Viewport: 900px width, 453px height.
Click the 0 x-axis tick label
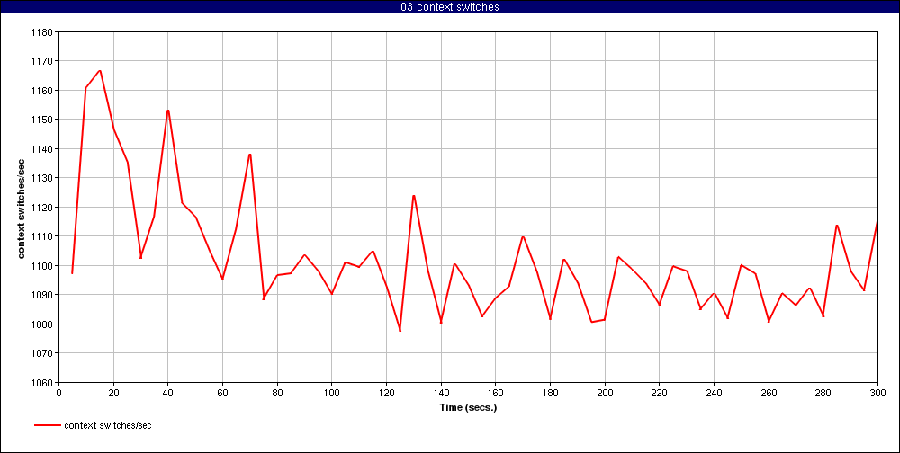59,394
